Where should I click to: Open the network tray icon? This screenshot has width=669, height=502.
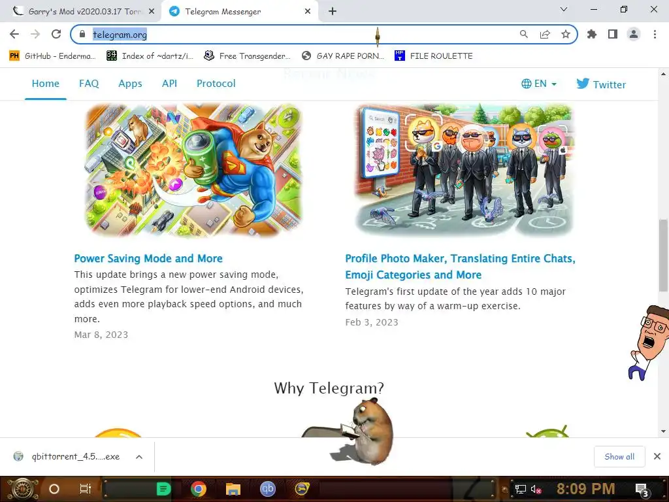[x=520, y=489]
